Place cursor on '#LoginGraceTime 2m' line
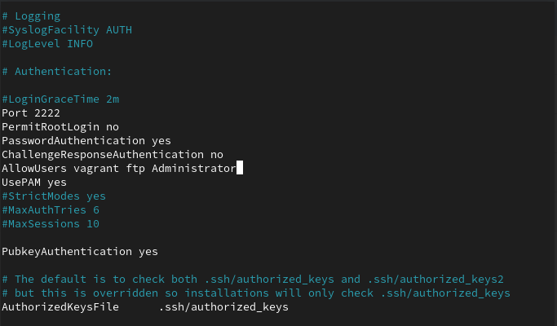The image size is (557, 326). point(61,99)
